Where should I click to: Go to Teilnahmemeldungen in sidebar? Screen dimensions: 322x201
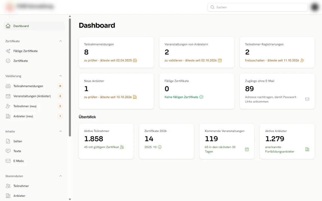coord(34,86)
